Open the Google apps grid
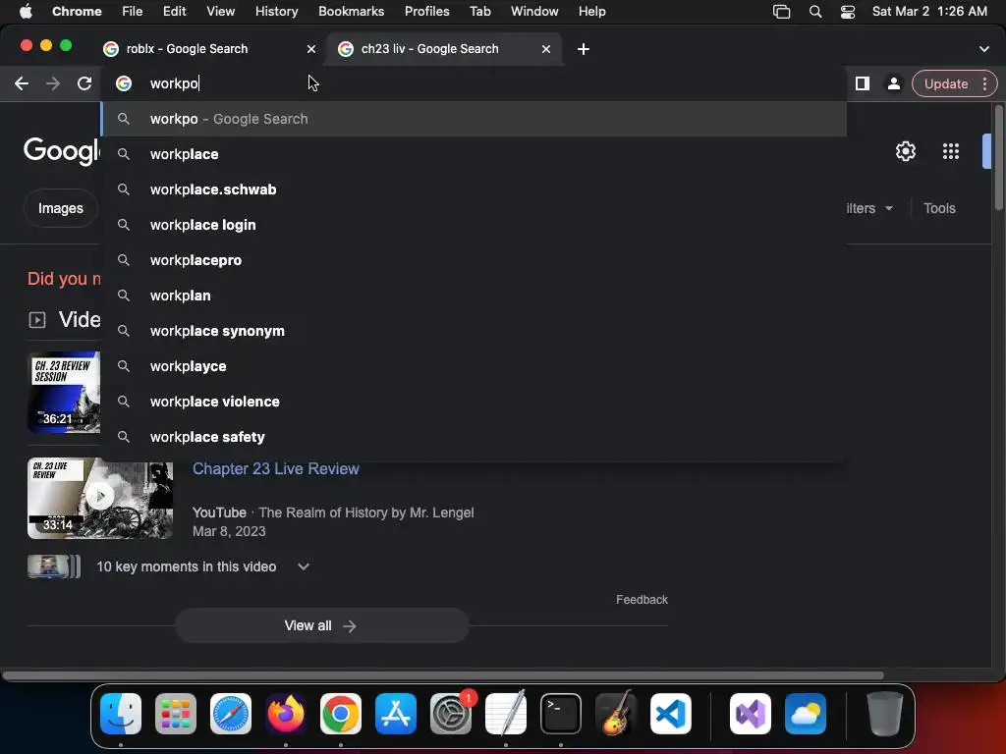The image size is (1006, 754). point(951,151)
